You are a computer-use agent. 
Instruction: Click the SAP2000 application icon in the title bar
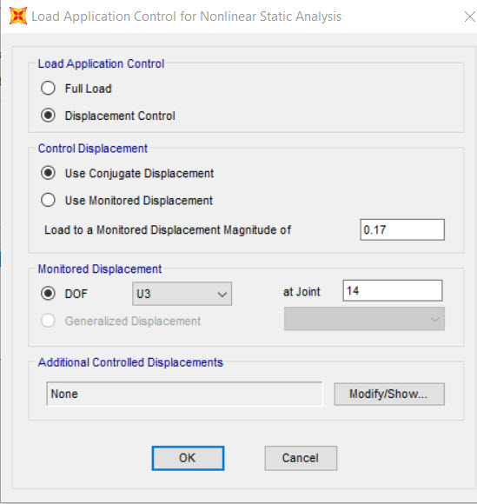point(18,16)
